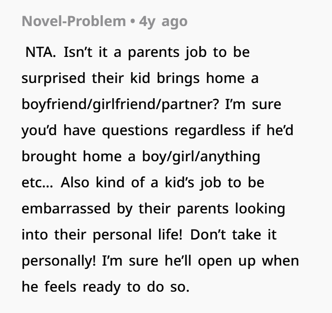Screen dimensions: 332x313
Task: Click the "4y ago" comment timestamp
Action: [x=163, y=21]
